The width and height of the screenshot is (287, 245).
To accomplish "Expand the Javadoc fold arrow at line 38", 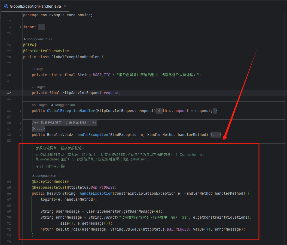I will pos(21,123).
